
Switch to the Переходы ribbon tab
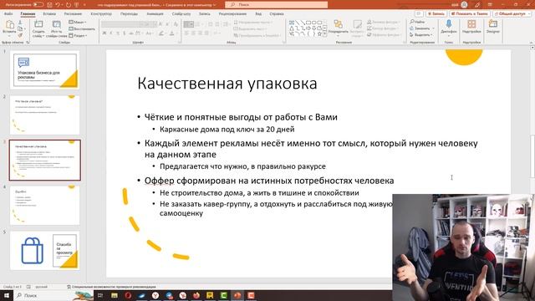(129, 13)
